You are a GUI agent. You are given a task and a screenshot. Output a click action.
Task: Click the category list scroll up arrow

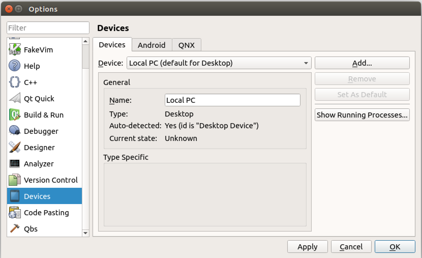[x=85, y=41]
